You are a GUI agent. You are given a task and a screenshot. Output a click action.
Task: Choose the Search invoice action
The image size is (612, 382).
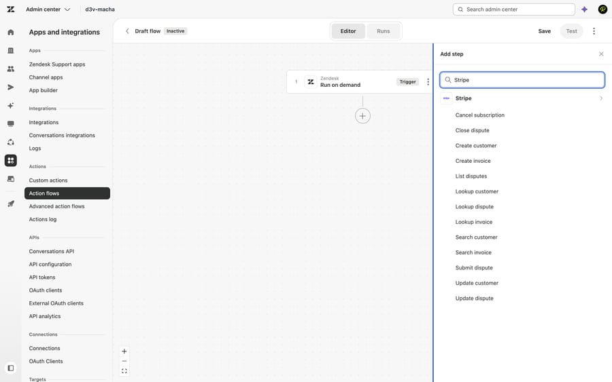point(473,252)
